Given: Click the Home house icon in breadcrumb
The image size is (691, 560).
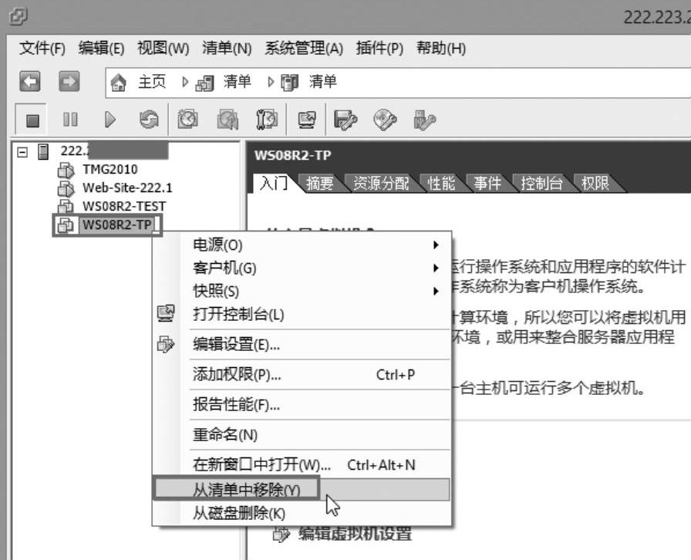Looking at the screenshot, I should click(x=118, y=83).
